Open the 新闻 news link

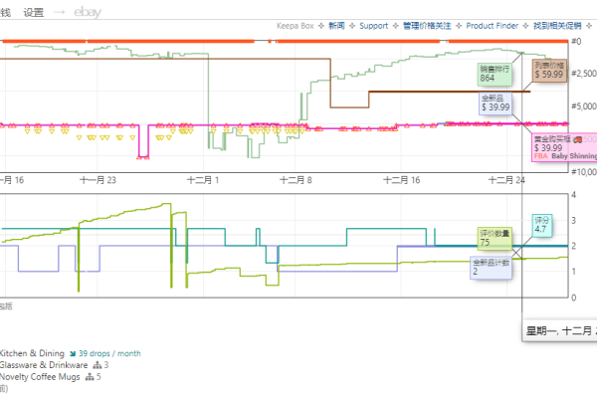(x=336, y=26)
